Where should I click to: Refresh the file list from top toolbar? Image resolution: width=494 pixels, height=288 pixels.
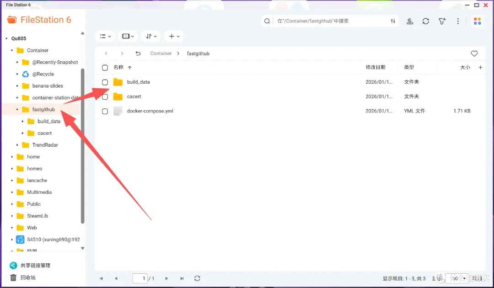coord(426,21)
